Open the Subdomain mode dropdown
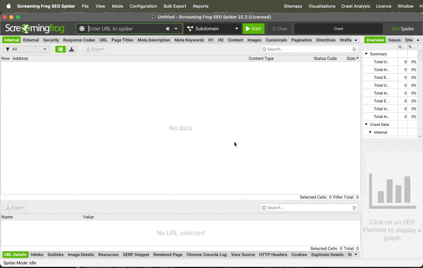The height and width of the screenshot is (268, 423). (213, 29)
